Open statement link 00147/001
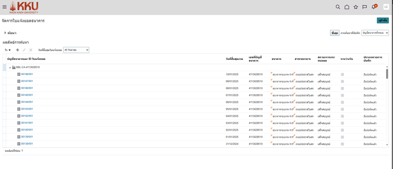 click(x=27, y=81)
